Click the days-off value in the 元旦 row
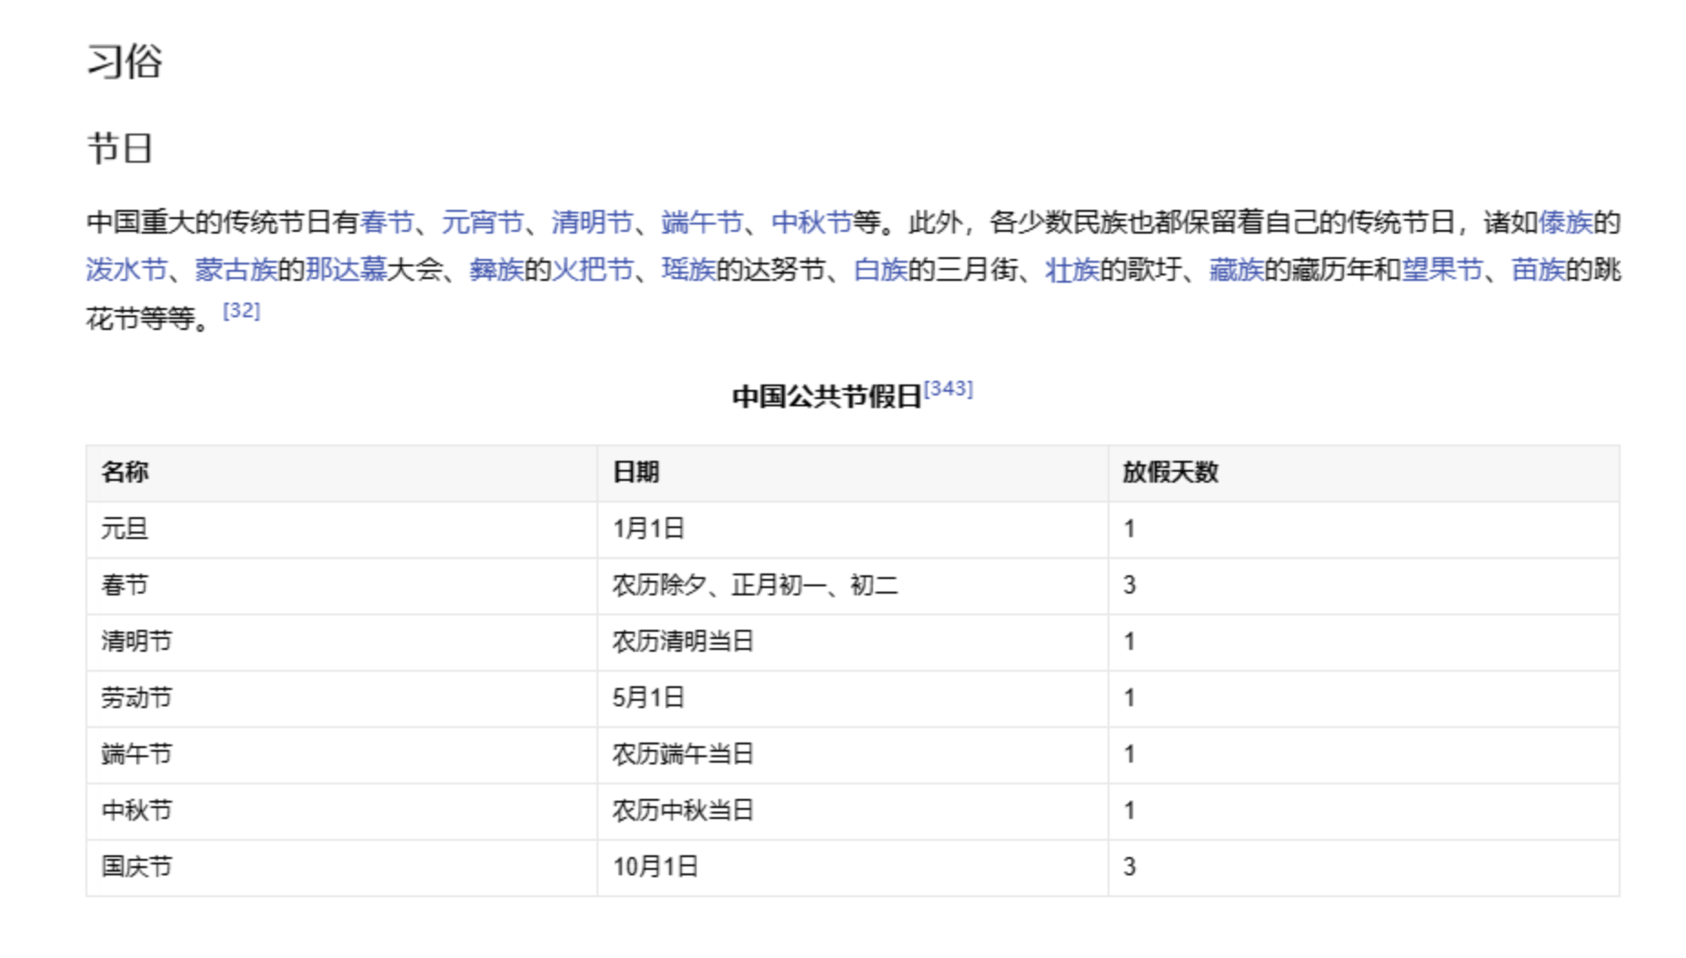Screen dimensions: 1686x958 (x=1363, y=529)
